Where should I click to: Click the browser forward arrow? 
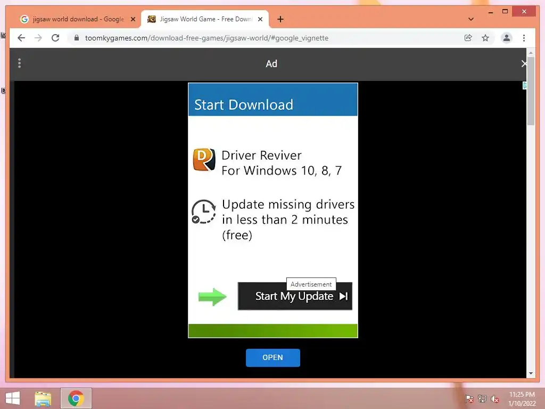pyautogui.click(x=38, y=38)
